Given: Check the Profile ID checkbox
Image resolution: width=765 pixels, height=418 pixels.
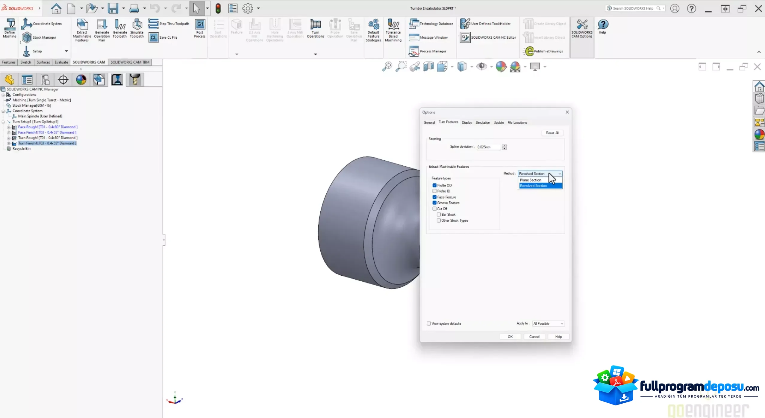Looking at the screenshot, I should pos(434,191).
